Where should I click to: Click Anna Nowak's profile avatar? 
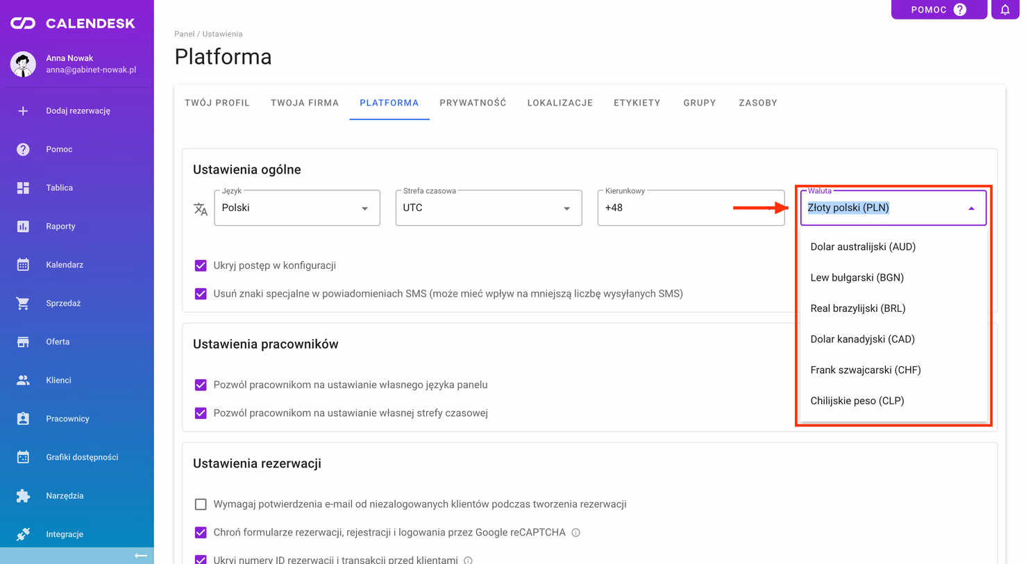tap(23, 64)
